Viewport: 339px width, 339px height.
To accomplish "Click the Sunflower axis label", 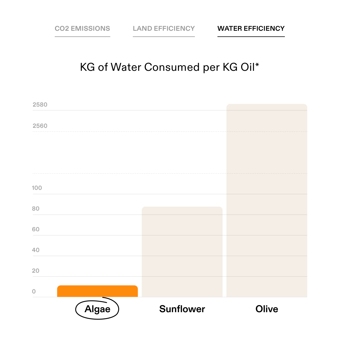I will click(x=182, y=309).
